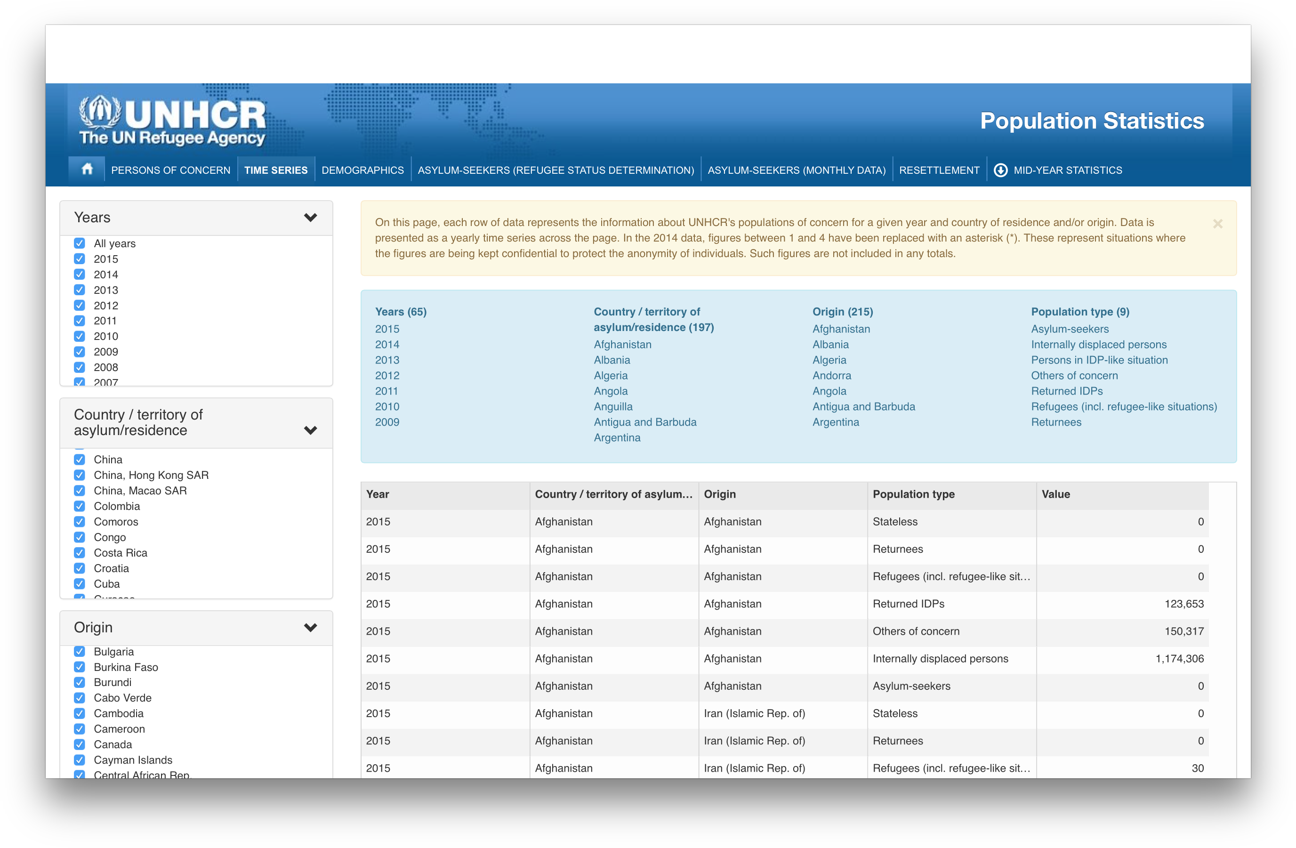
Task: Click the Returned IDPs population type link
Action: pos(1066,390)
